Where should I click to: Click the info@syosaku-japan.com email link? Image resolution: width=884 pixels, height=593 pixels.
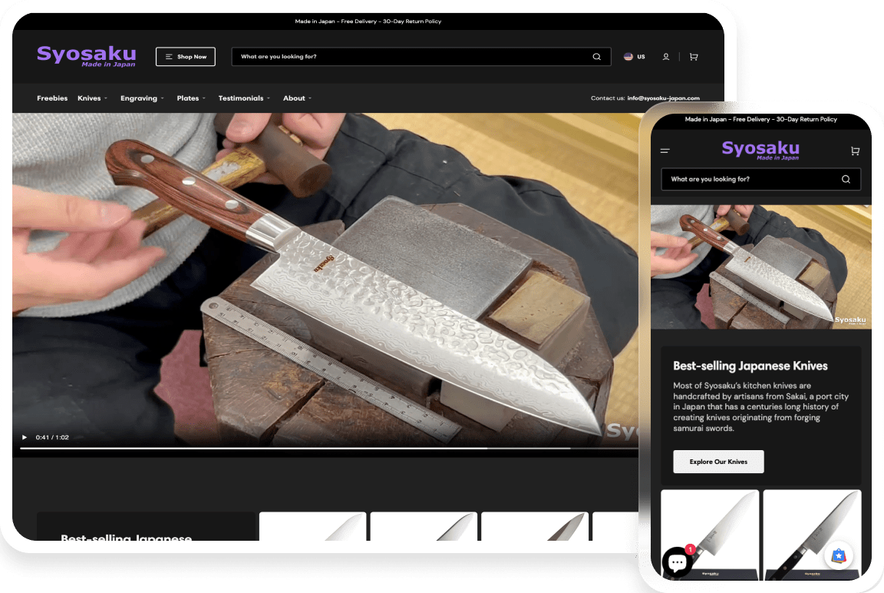coord(664,98)
